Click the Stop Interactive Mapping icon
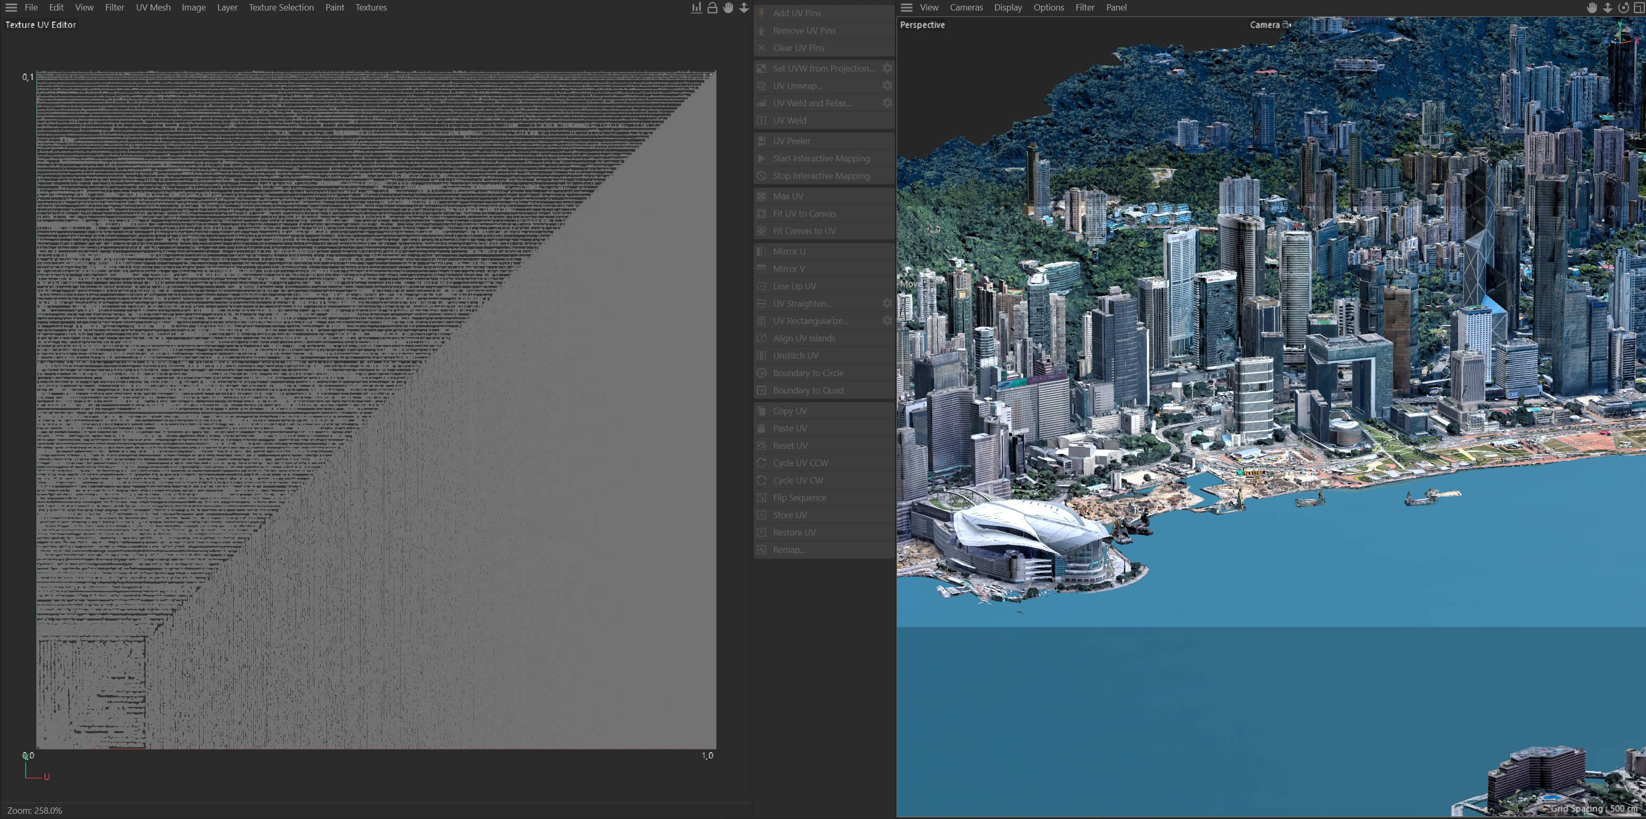Viewport: 1646px width, 819px height. coord(762,176)
